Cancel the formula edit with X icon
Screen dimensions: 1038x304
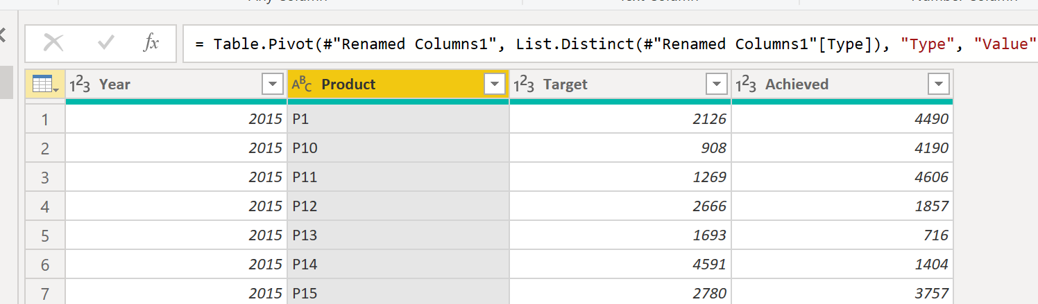[53, 44]
